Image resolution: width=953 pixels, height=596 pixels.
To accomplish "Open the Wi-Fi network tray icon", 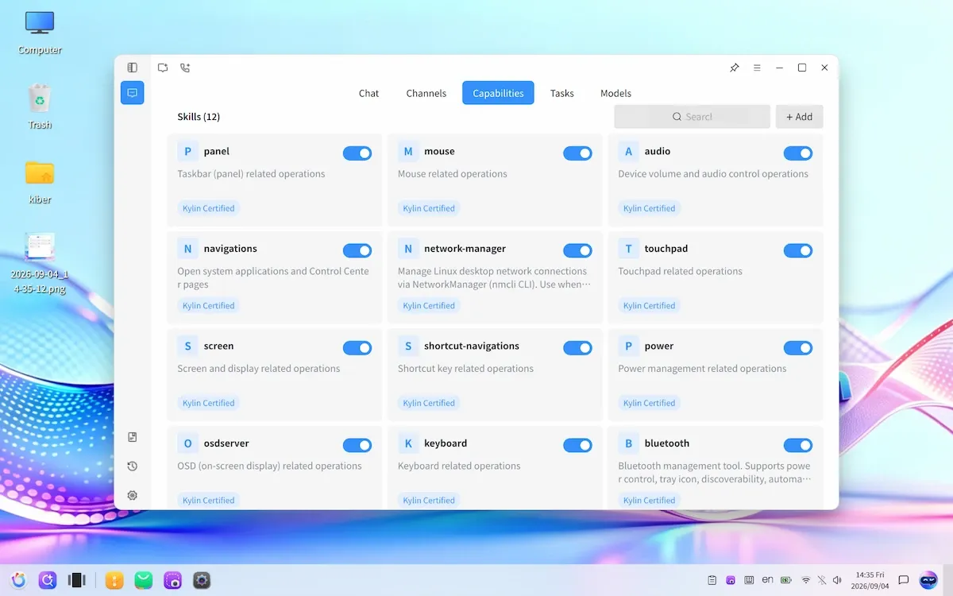I will pos(806,580).
